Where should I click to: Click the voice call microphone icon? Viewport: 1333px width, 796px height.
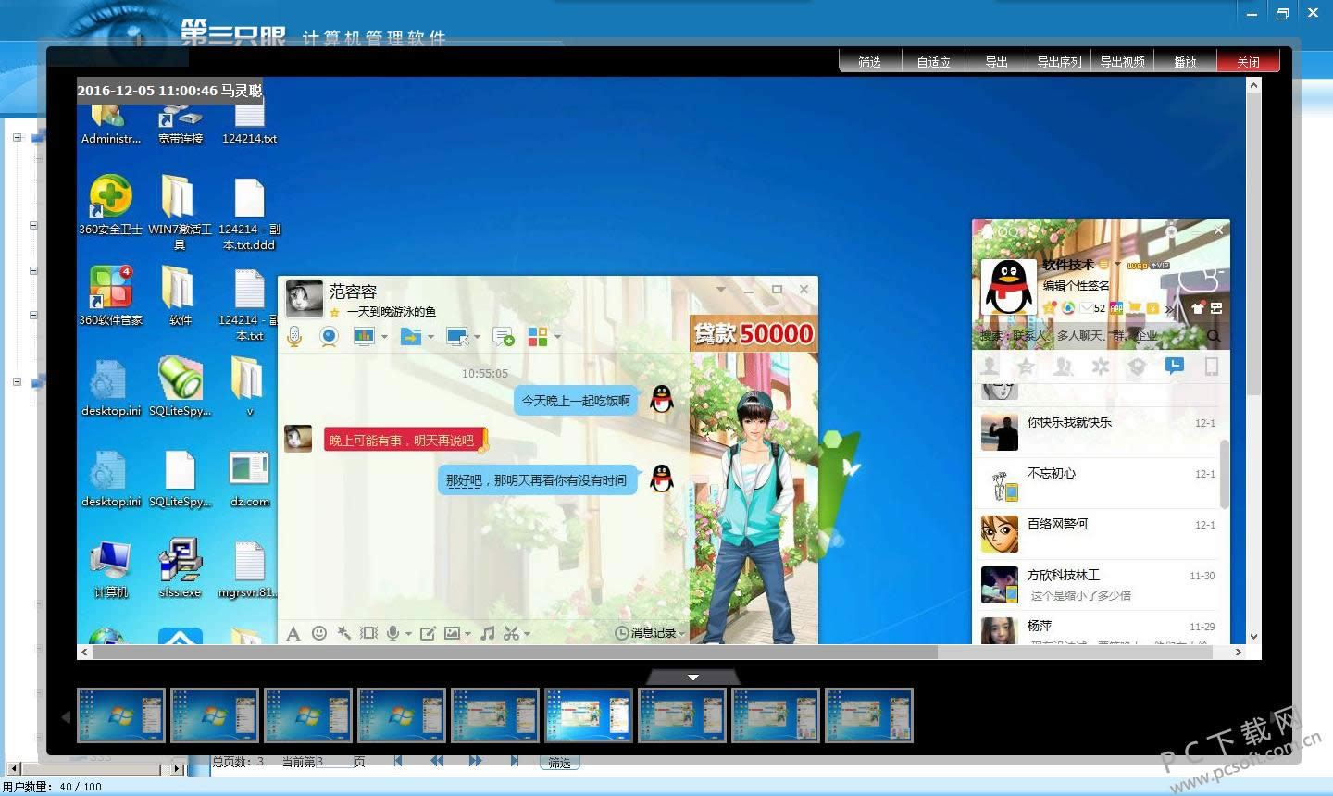point(294,337)
